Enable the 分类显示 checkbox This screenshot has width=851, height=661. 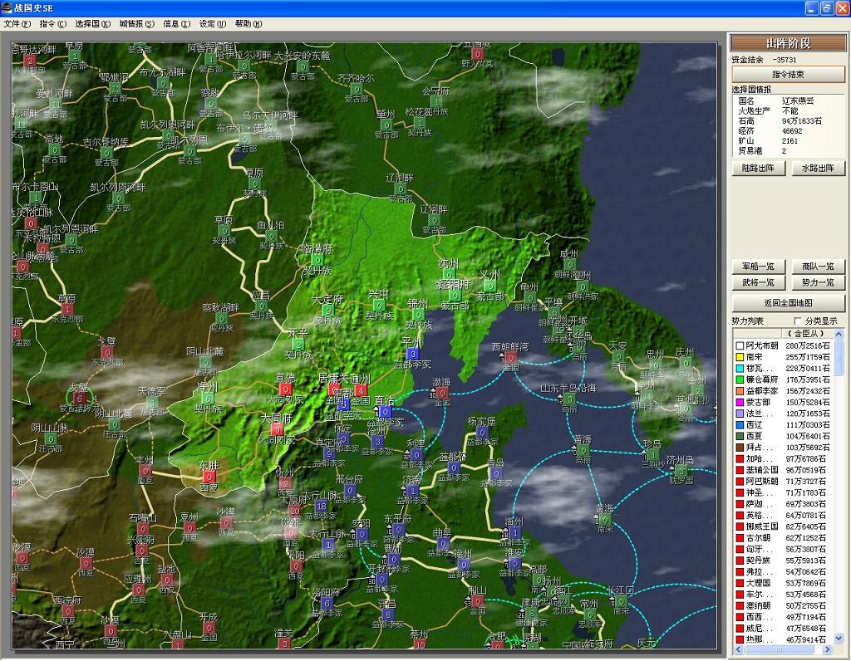pyautogui.click(x=798, y=321)
